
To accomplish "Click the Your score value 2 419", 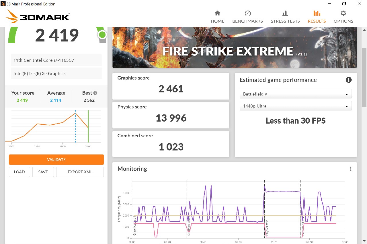I will coord(22,100).
